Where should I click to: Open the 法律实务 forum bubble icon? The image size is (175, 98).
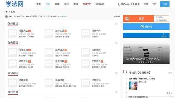click(49, 33)
